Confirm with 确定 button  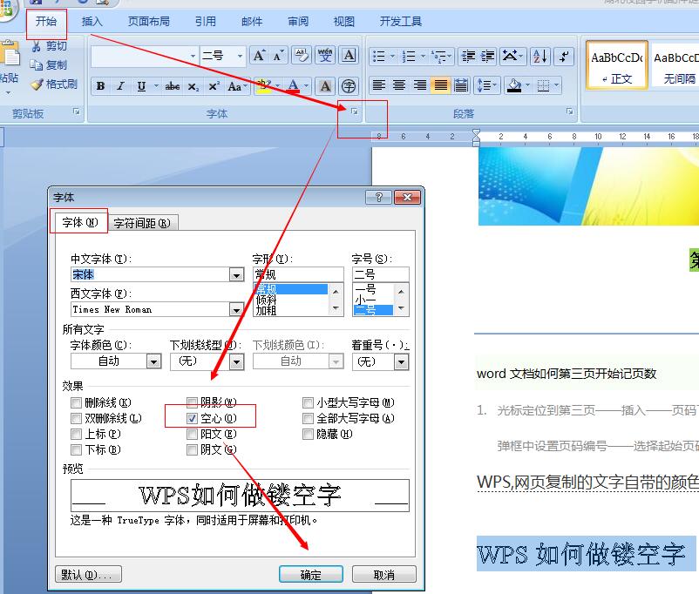311,575
